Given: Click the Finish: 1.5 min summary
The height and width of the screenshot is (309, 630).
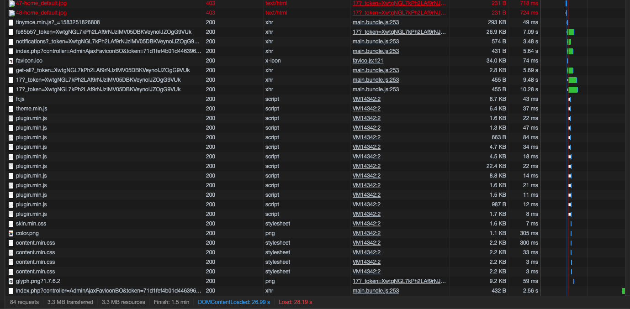Looking at the screenshot, I should click(x=171, y=302).
